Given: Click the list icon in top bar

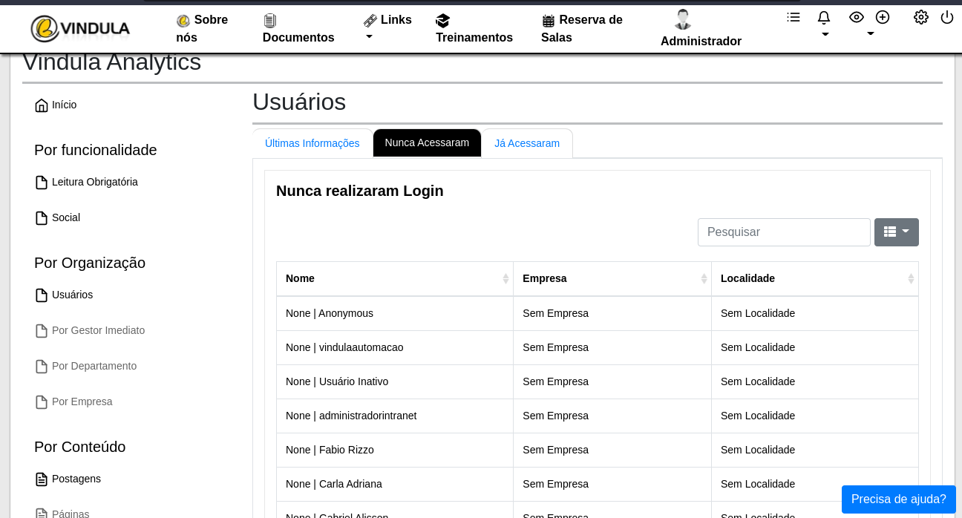Looking at the screenshot, I should pos(794,17).
